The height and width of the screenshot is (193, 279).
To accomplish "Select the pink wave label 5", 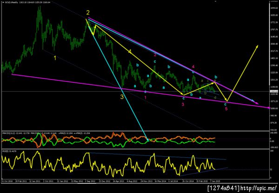I will [x=226, y=109].
